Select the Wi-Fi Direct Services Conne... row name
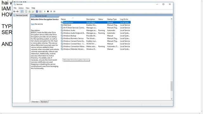203x114 pixels. 74,28
